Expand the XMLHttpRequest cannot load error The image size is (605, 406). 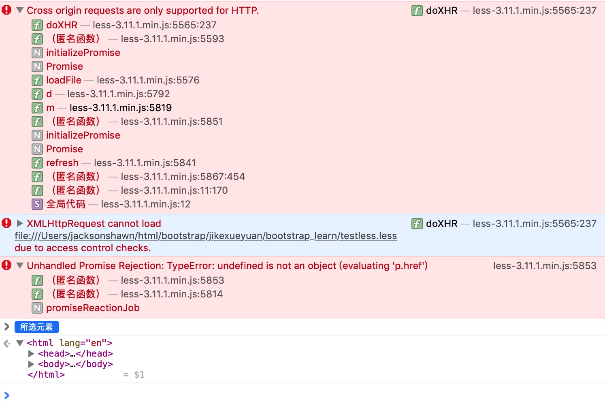click(20, 223)
